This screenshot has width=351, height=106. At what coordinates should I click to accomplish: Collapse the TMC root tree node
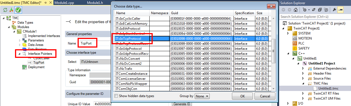(3, 18)
